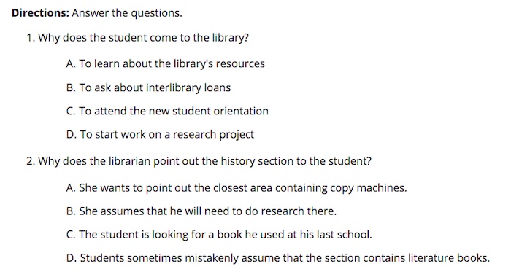Viewport: 511px width, 277px height.
Task: Click the letter A under question 1
Action: (x=70, y=64)
